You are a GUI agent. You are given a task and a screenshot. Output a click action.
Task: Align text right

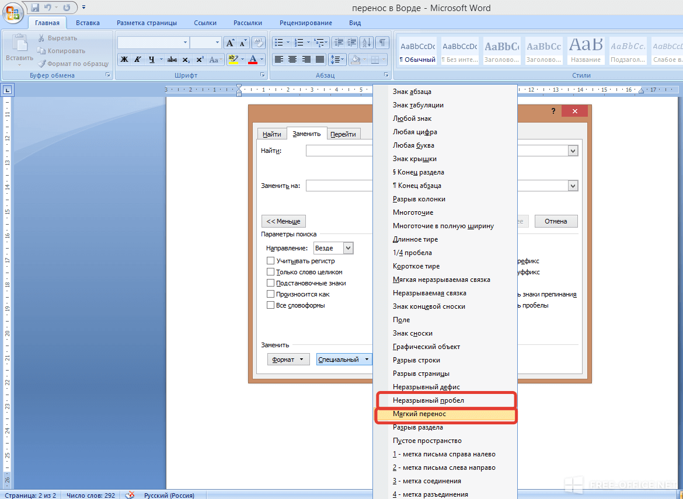pyautogui.click(x=306, y=60)
